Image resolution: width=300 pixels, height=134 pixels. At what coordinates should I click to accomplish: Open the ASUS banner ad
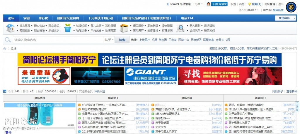click(97, 76)
